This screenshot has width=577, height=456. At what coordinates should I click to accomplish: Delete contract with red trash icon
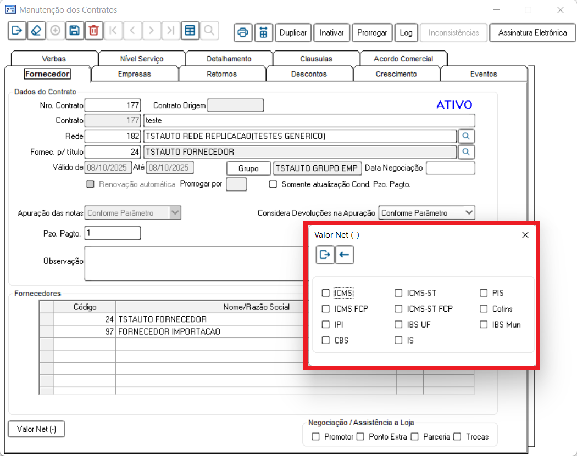(93, 31)
